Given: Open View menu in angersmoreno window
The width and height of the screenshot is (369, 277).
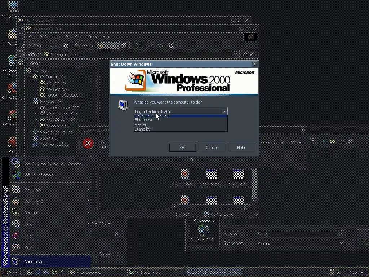Looking at the screenshot, I should 56,37.
